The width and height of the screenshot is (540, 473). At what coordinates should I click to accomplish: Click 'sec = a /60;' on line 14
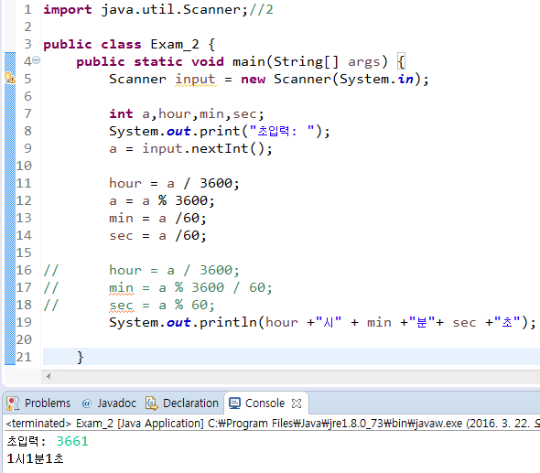[x=157, y=236]
